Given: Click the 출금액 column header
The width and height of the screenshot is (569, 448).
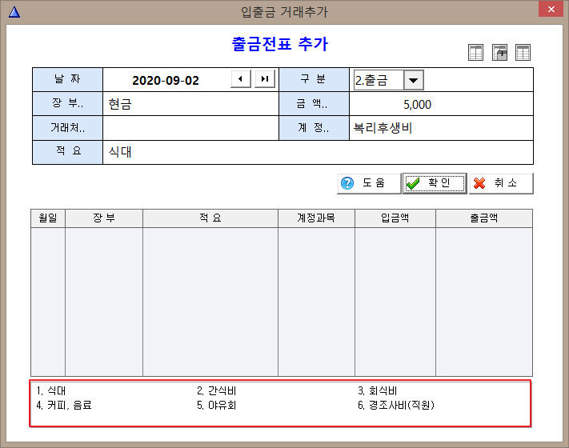Looking at the screenshot, I should (x=484, y=218).
